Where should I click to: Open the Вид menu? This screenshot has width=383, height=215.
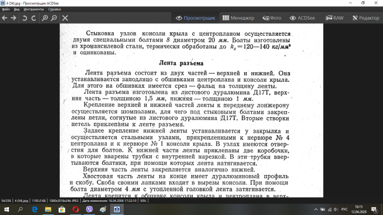coord(17,10)
